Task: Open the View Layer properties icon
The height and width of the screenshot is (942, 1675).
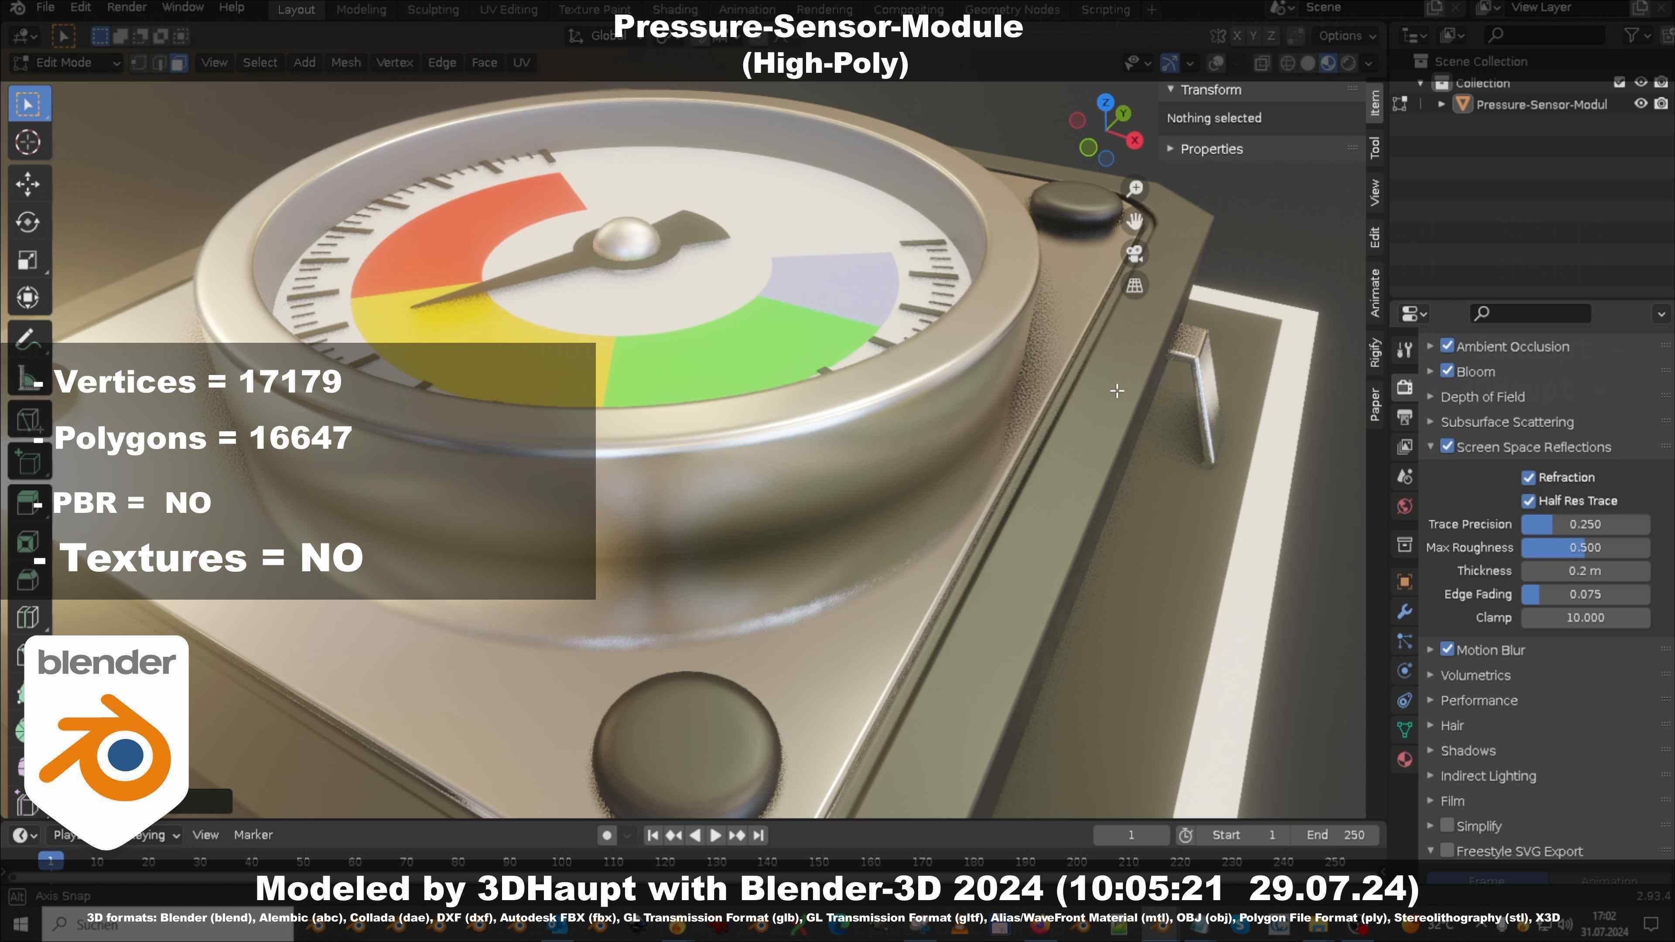Action: click(1405, 447)
